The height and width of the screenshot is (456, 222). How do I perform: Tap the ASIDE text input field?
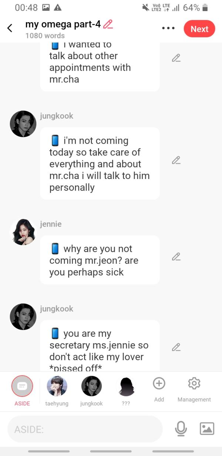pos(85,429)
